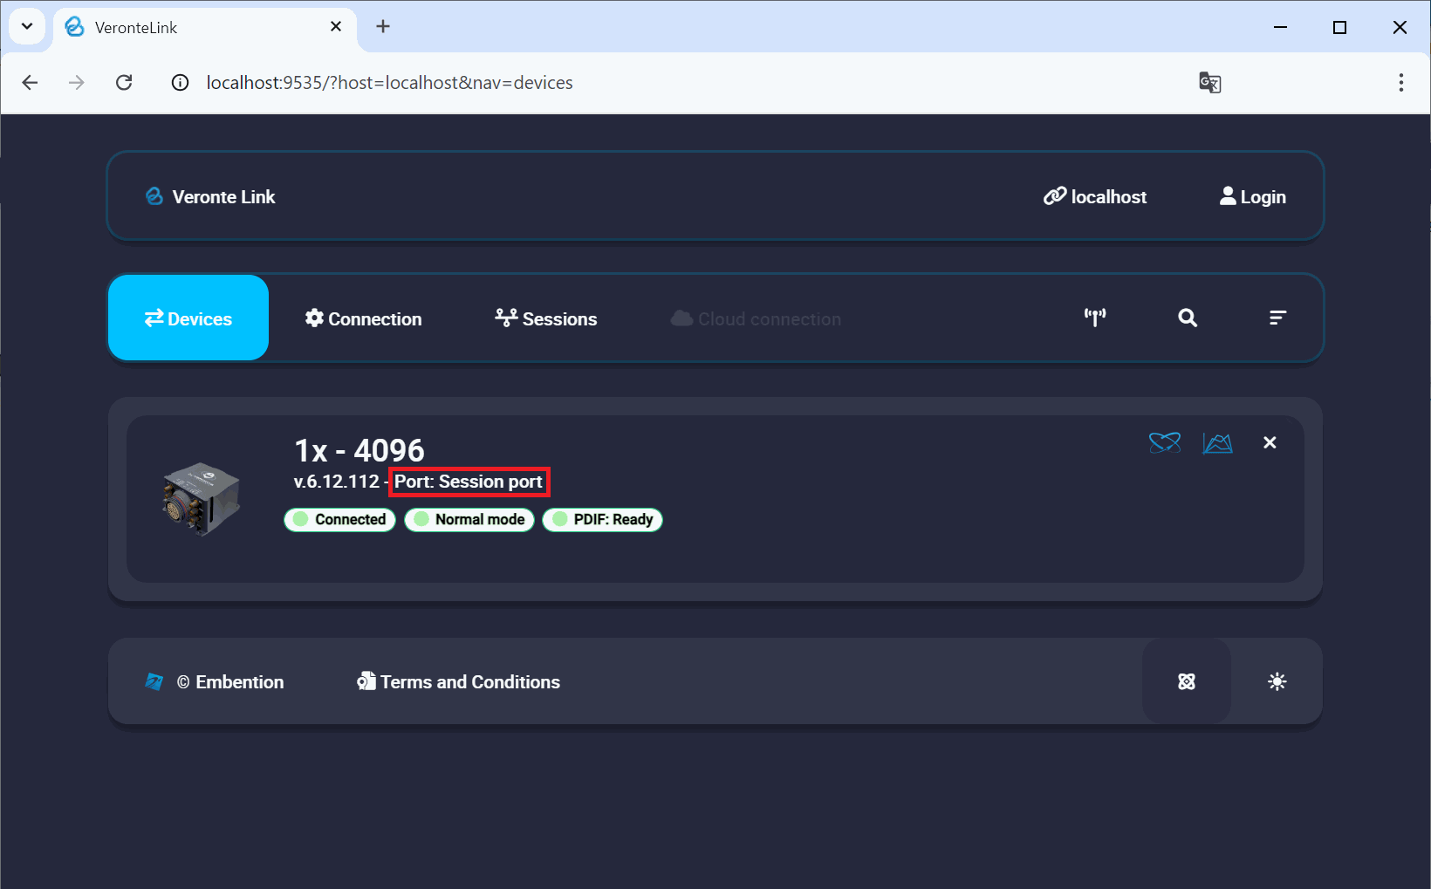Screen dimensions: 1431x889
Task: Expand the browser tab search dropdown
Action: point(27,27)
